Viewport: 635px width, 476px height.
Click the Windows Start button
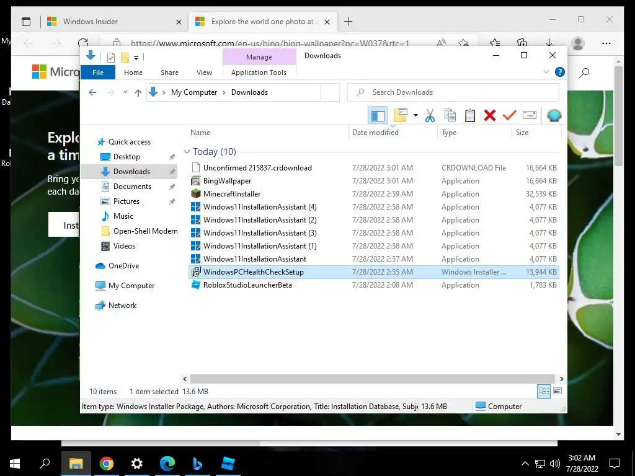15,464
